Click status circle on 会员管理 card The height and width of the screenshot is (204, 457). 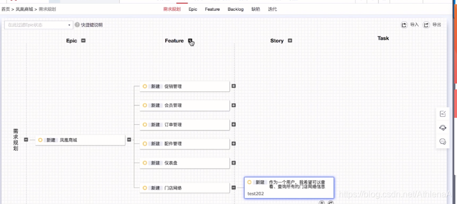[x=144, y=105]
